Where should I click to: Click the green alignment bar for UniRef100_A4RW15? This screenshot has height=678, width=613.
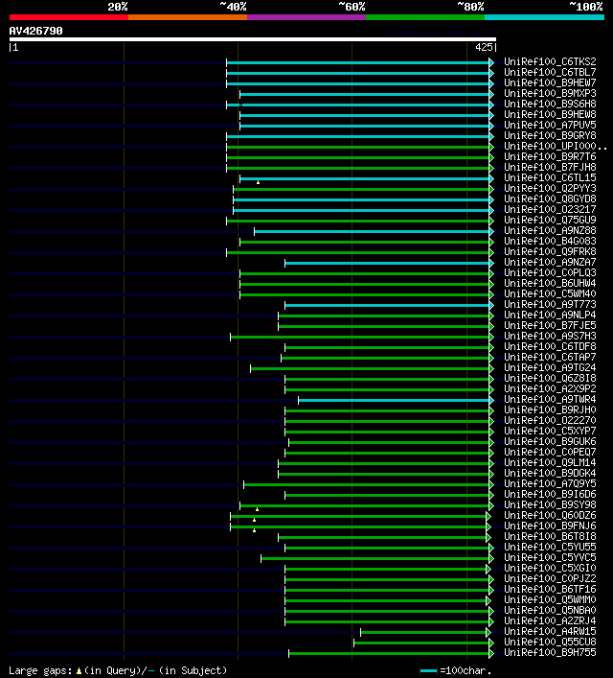coord(423,633)
